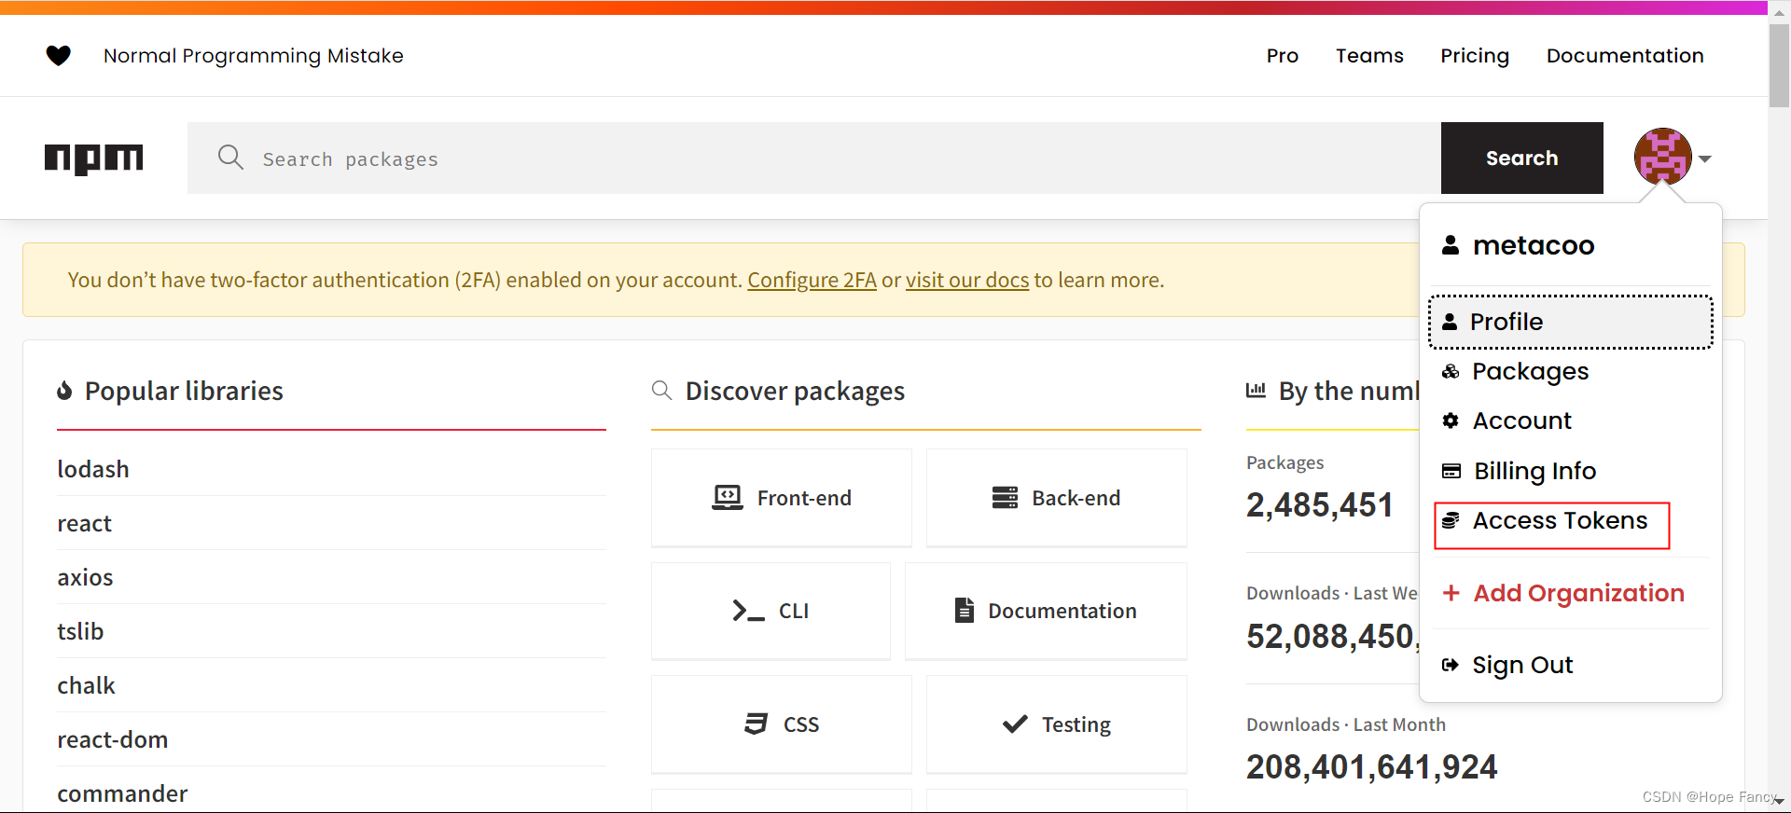Click the plus icon by Add Organization
This screenshot has width=1791, height=813.
click(1451, 593)
